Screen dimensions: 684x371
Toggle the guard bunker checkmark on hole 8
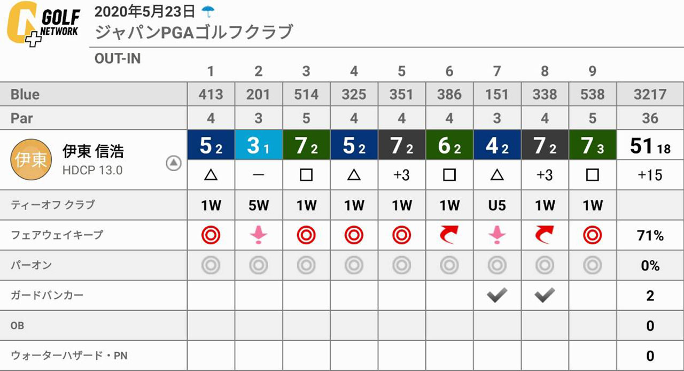[x=545, y=295]
